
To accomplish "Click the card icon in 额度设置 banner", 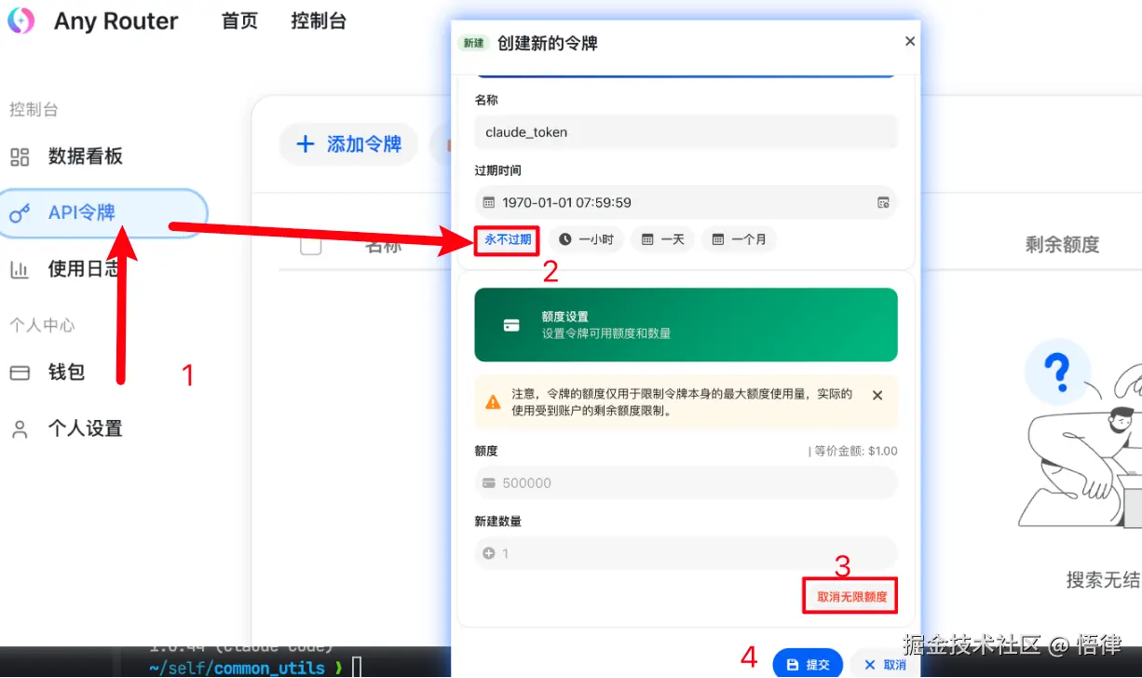I will (x=511, y=325).
